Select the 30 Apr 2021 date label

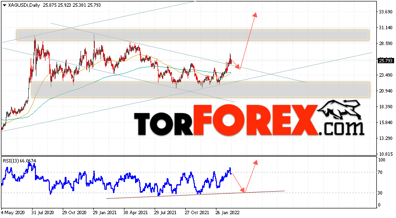coord(136,213)
